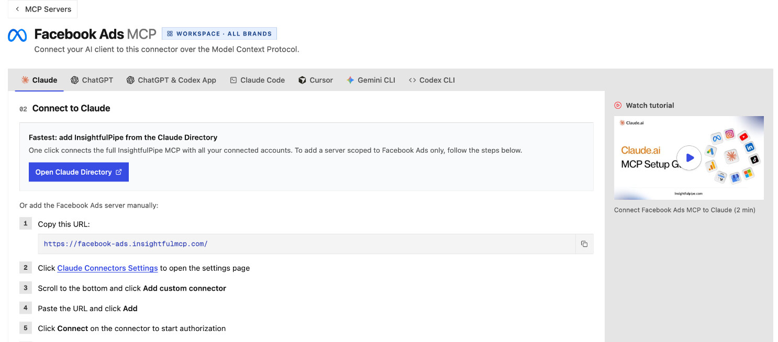Click the Paste the URL and click Add step

[87, 309]
